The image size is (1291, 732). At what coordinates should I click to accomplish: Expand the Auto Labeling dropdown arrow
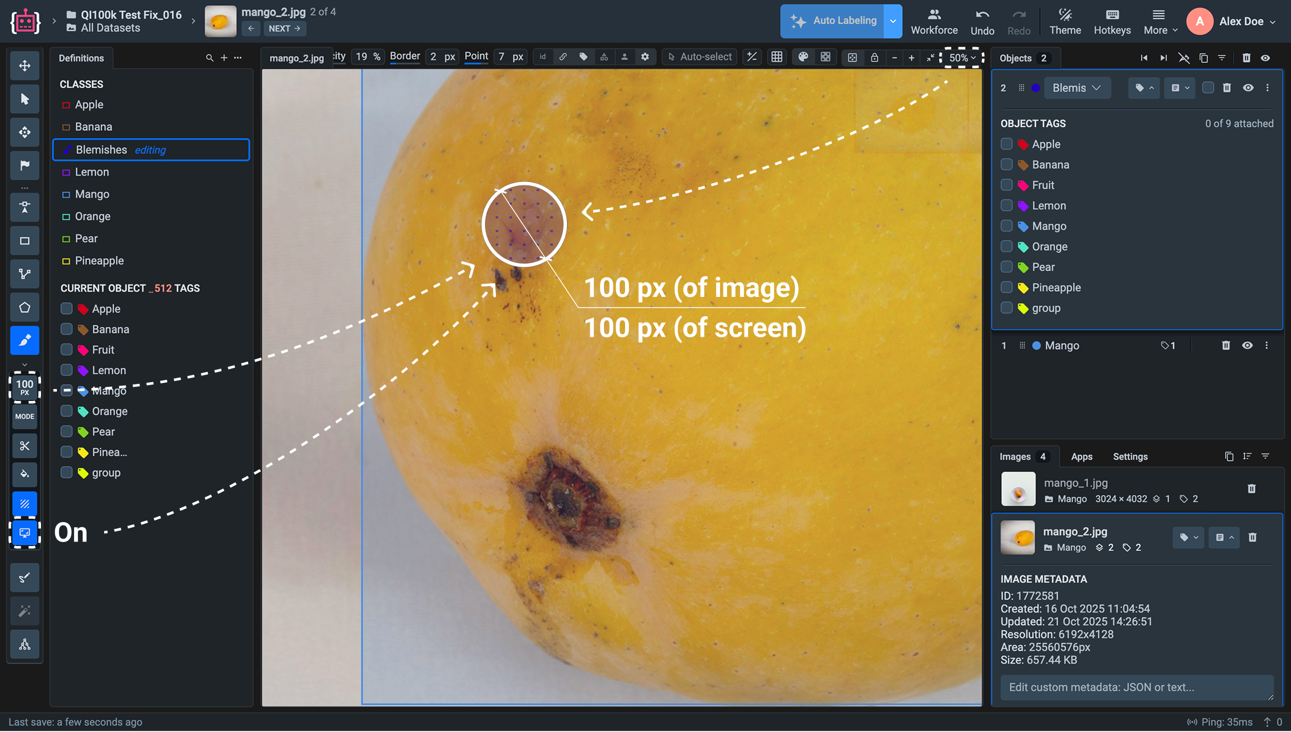tap(893, 21)
